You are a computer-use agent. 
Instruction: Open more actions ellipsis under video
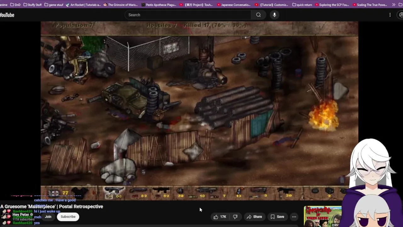point(294,217)
